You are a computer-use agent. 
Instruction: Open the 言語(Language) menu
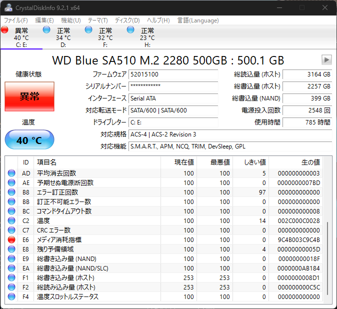click(198, 20)
